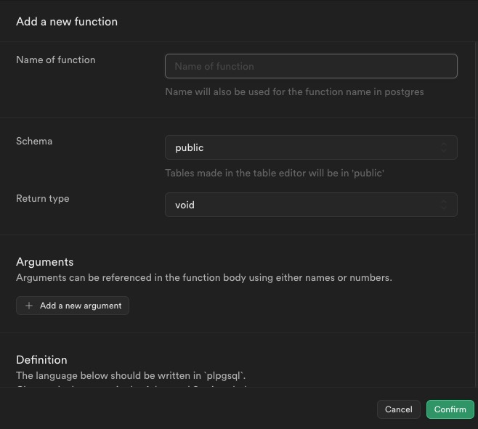Open the Return type dropdown showing void

[x=311, y=205]
